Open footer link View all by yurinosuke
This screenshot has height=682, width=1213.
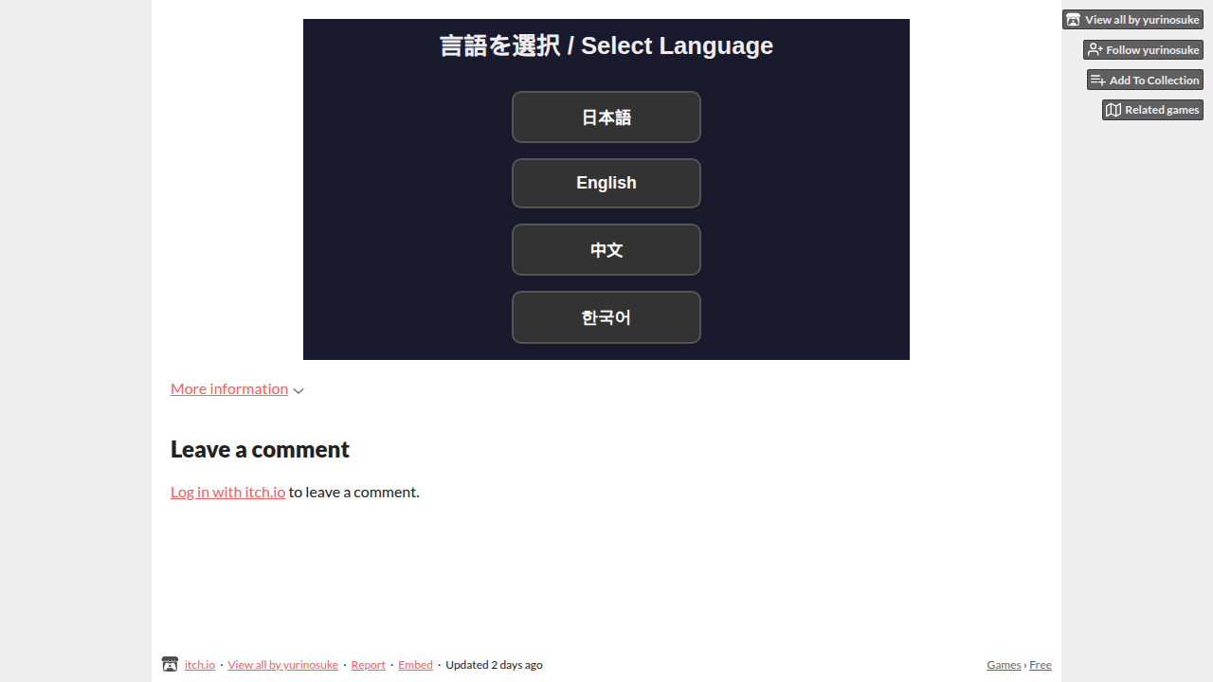[282, 665]
